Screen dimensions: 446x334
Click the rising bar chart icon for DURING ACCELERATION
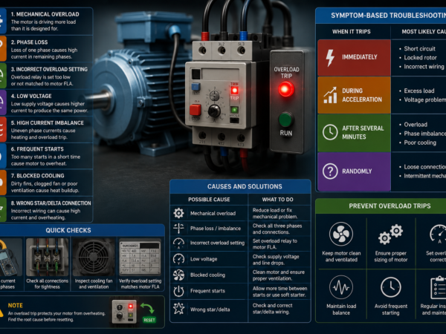click(x=330, y=95)
